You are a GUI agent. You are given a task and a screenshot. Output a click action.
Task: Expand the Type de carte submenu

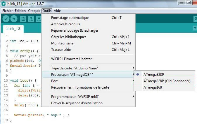(89, 68)
